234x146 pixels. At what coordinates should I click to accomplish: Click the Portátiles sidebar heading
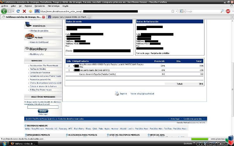coord(39,26)
